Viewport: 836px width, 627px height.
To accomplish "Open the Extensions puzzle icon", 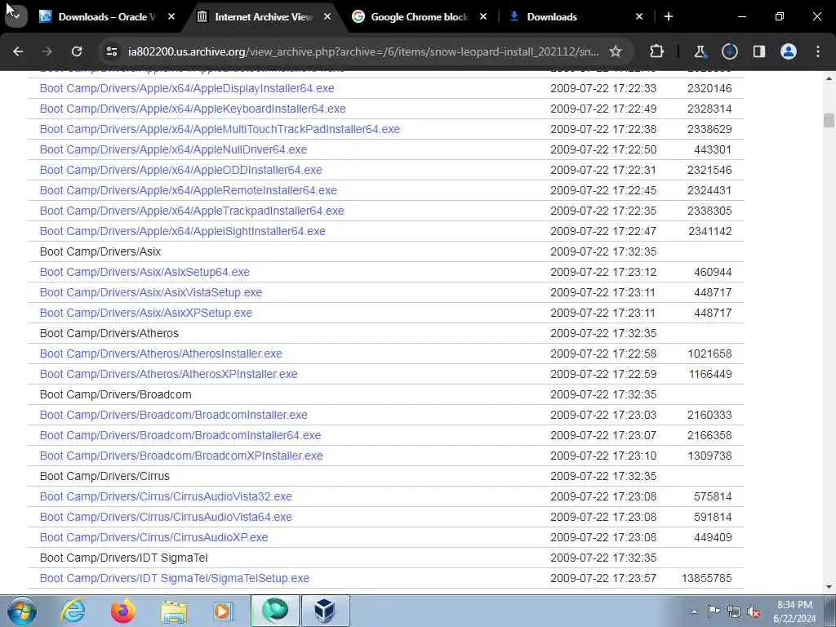I will (657, 51).
